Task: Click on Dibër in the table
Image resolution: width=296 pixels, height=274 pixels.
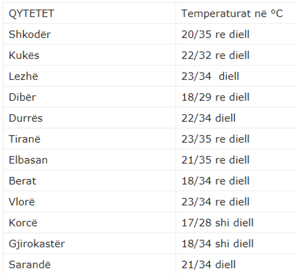Action: (x=22, y=97)
